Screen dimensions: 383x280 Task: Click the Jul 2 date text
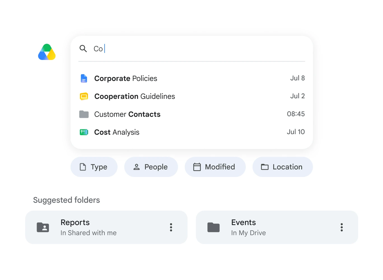[297, 96]
